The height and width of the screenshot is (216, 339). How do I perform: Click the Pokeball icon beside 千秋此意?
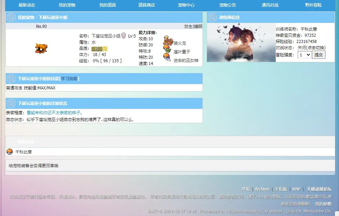[x=10, y=152]
